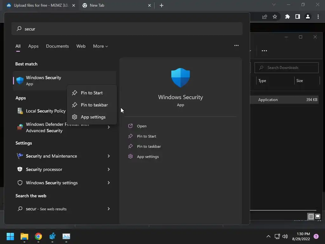Expand the secur web results chevron
Image resolution: width=325 pixels, height=244 pixels.
(109, 209)
